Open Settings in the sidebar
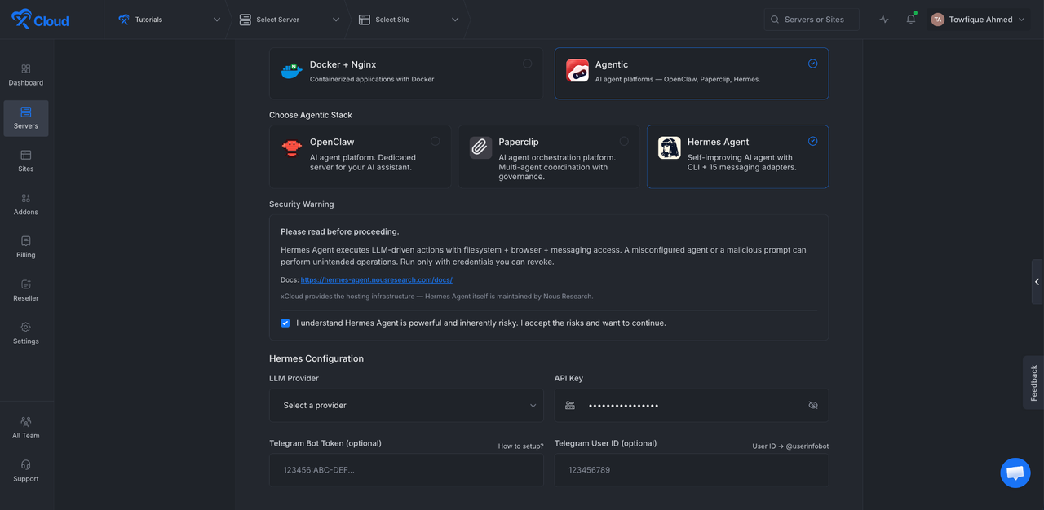The width and height of the screenshot is (1044, 510). [x=26, y=334]
